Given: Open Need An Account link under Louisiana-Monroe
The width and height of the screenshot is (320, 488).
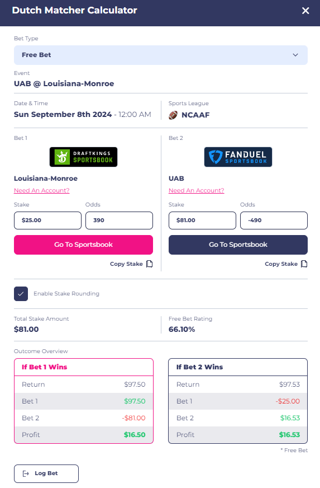Looking at the screenshot, I should [42, 190].
